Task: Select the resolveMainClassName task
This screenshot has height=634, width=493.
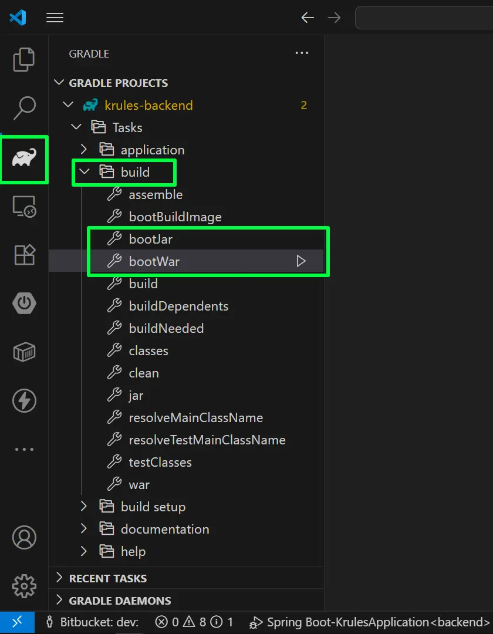Action: [195, 417]
